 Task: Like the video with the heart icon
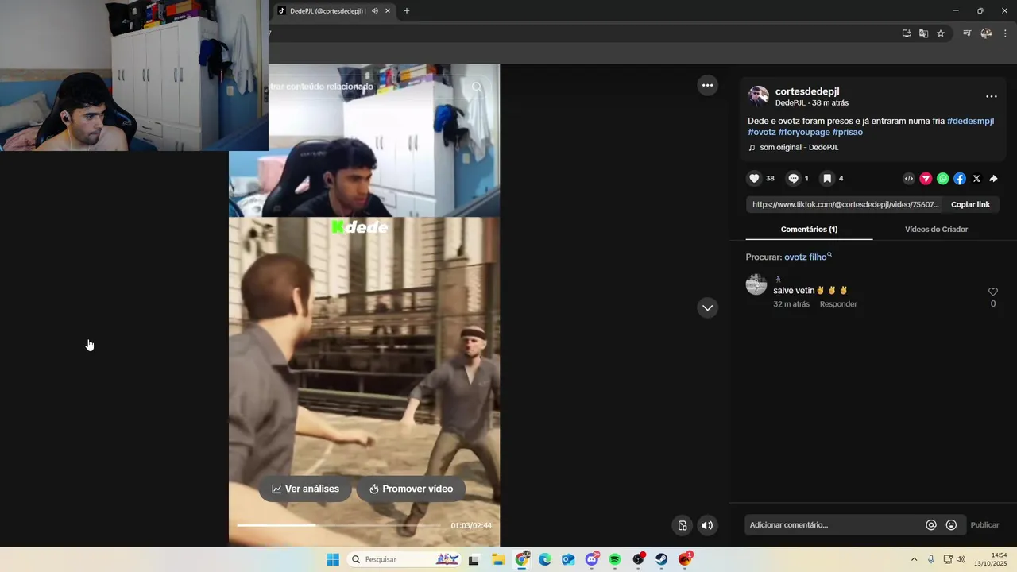tap(754, 179)
